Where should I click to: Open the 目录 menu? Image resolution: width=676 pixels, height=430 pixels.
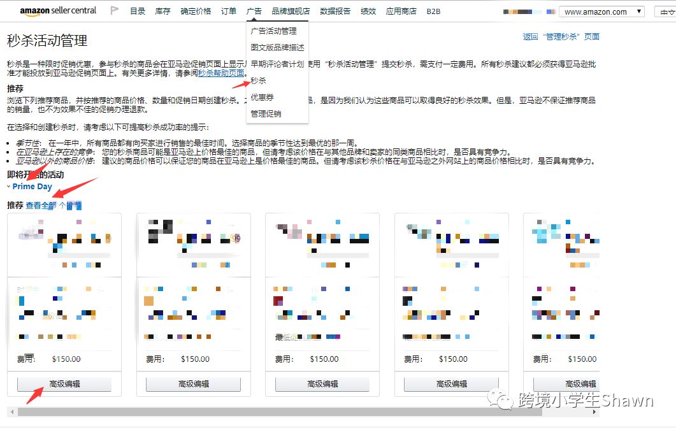tap(138, 11)
